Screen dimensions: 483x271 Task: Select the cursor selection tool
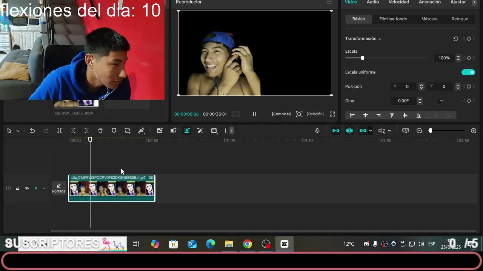pyautogui.click(x=9, y=131)
